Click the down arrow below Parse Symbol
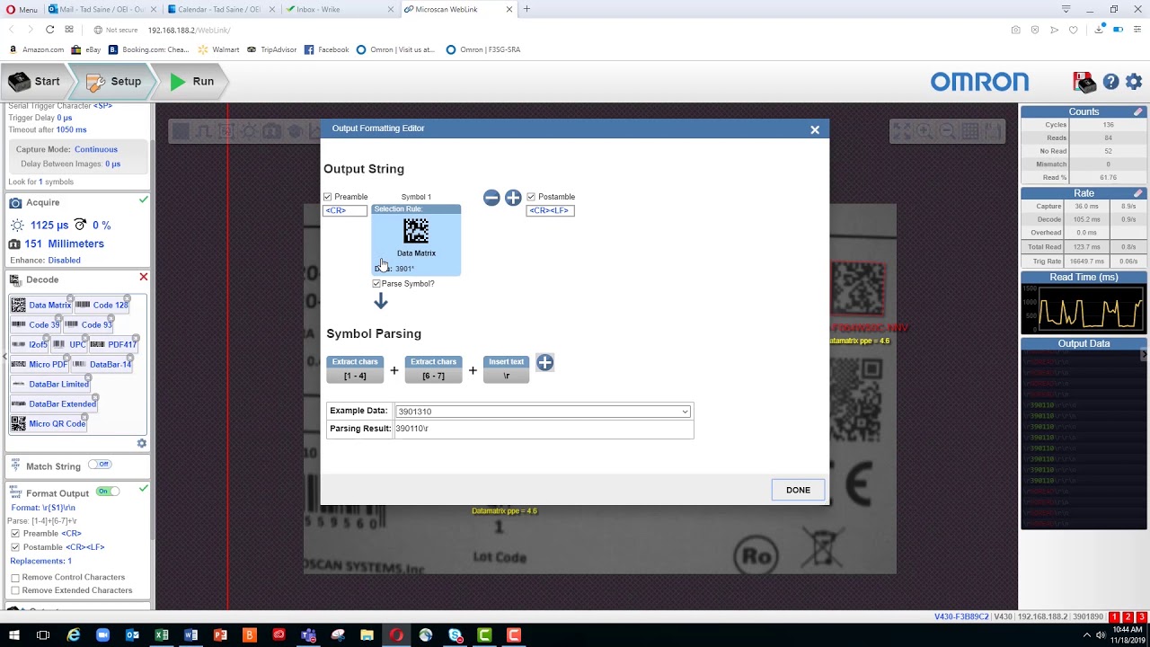Screen dimensions: 1150x647 (381, 302)
